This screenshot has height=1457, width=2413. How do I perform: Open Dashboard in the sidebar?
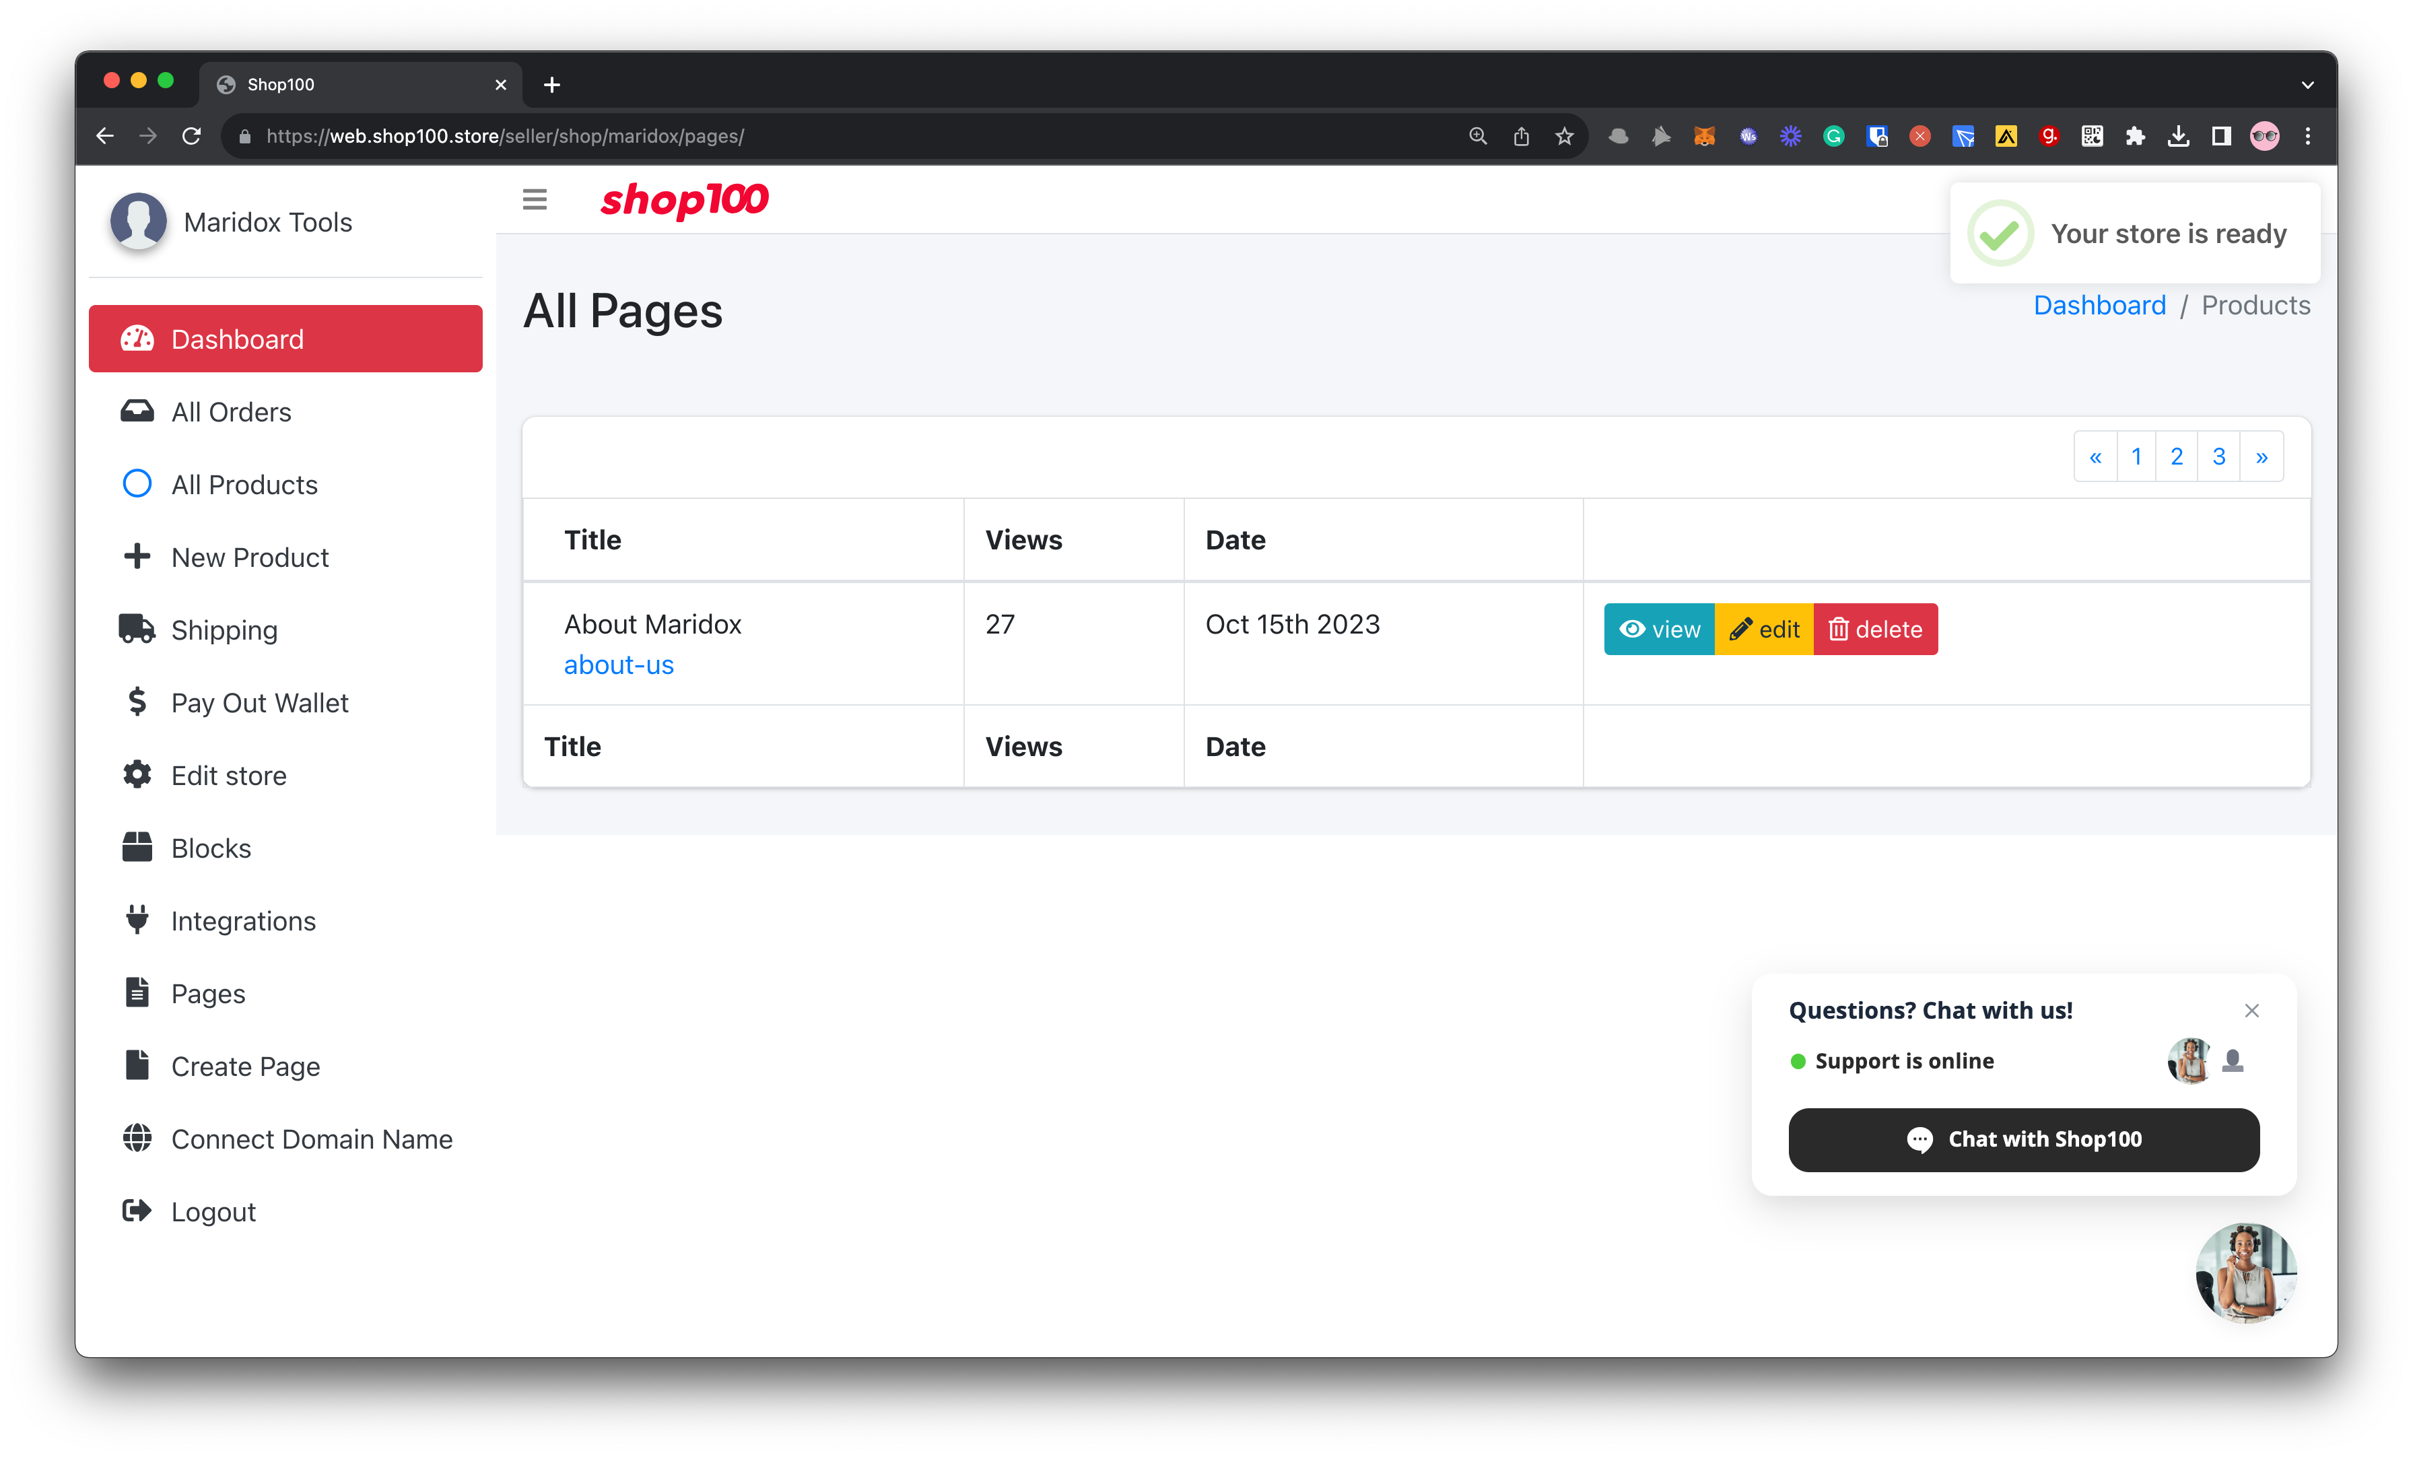click(285, 339)
